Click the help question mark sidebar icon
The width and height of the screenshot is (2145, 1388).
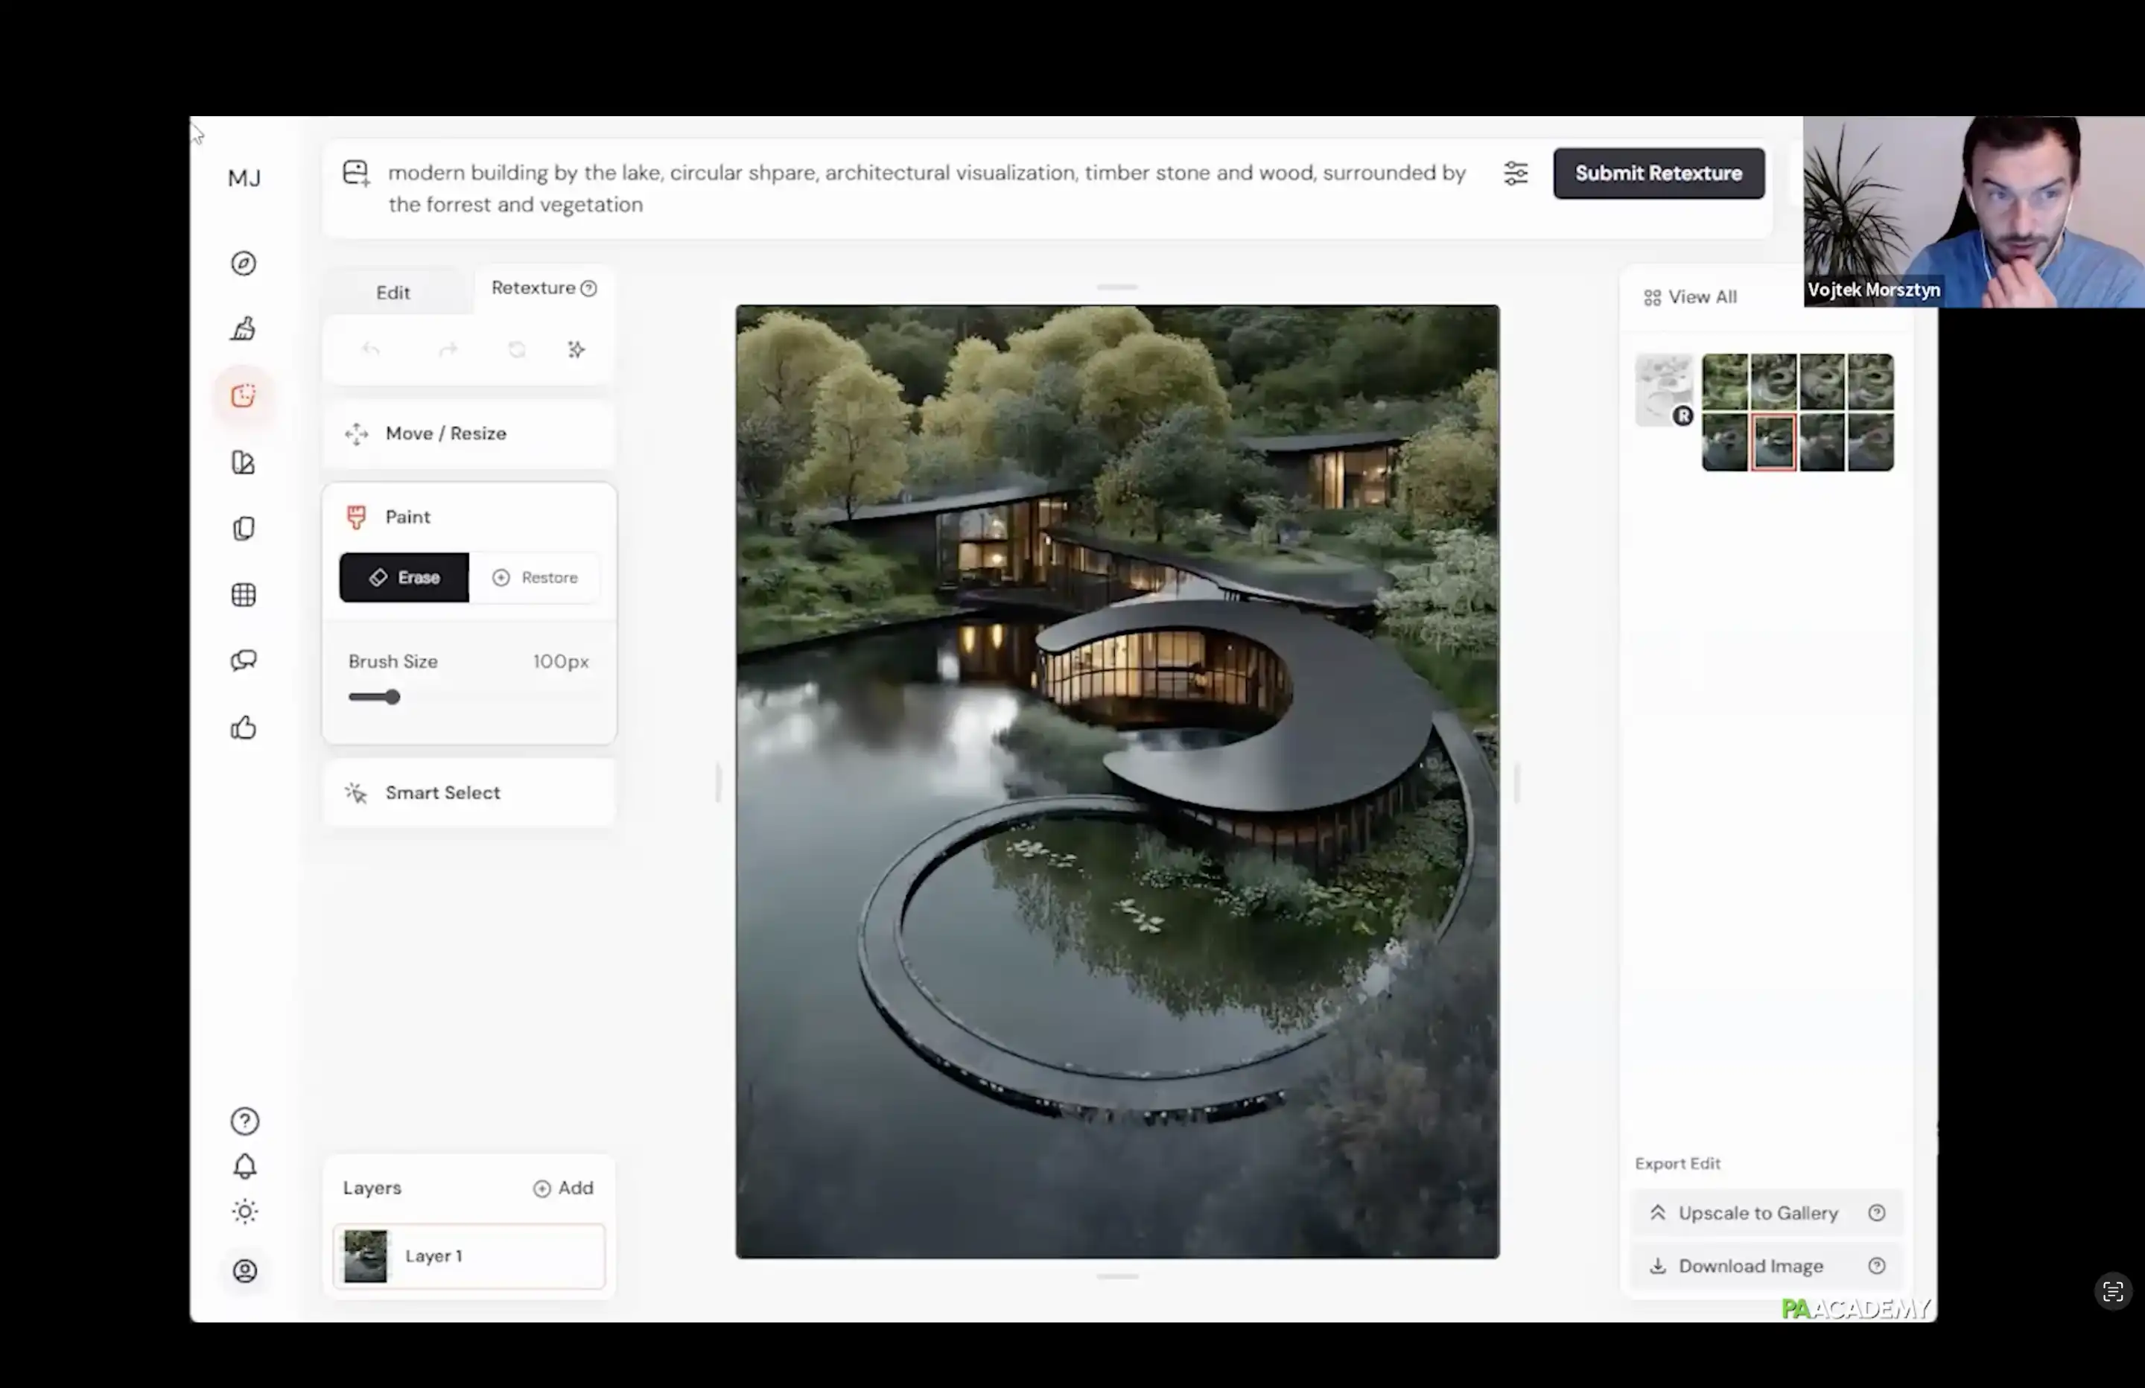(244, 1121)
